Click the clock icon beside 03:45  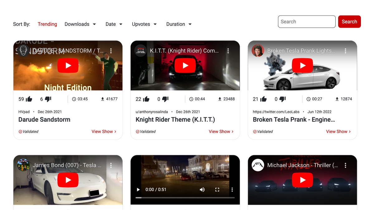(x=74, y=99)
